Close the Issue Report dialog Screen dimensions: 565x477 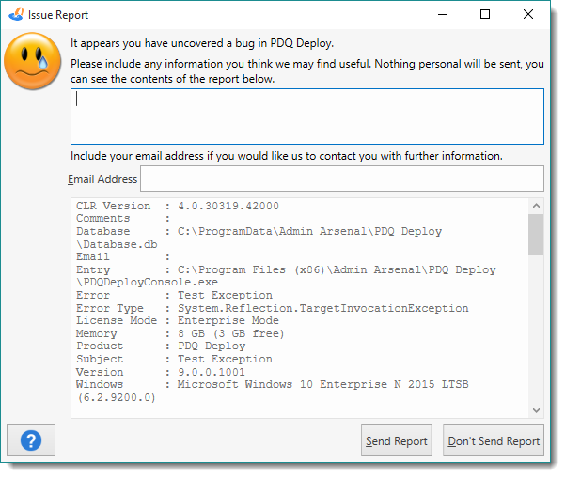click(x=528, y=14)
